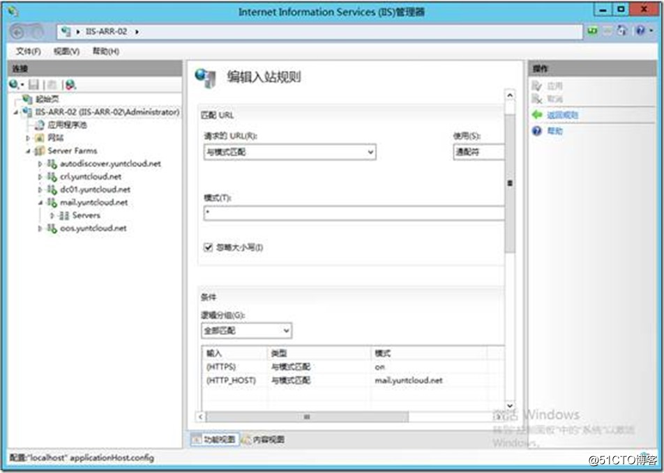Click the save disk icon in Connections toolbar
This screenshot has width=664, height=473.
click(x=33, y=84)
